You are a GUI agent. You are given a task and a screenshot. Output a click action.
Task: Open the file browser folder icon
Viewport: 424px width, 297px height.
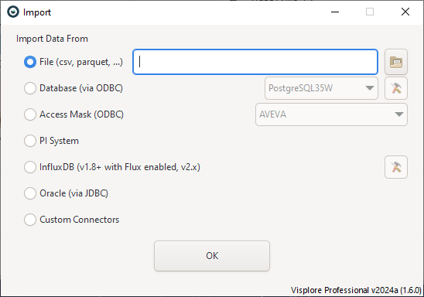(396, 62)
